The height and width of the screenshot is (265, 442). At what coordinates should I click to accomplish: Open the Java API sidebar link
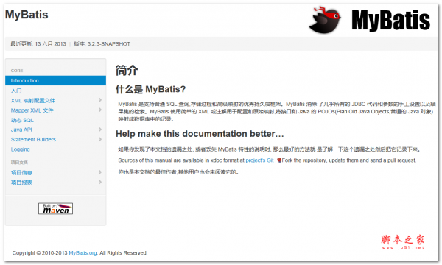click(21, 130)
